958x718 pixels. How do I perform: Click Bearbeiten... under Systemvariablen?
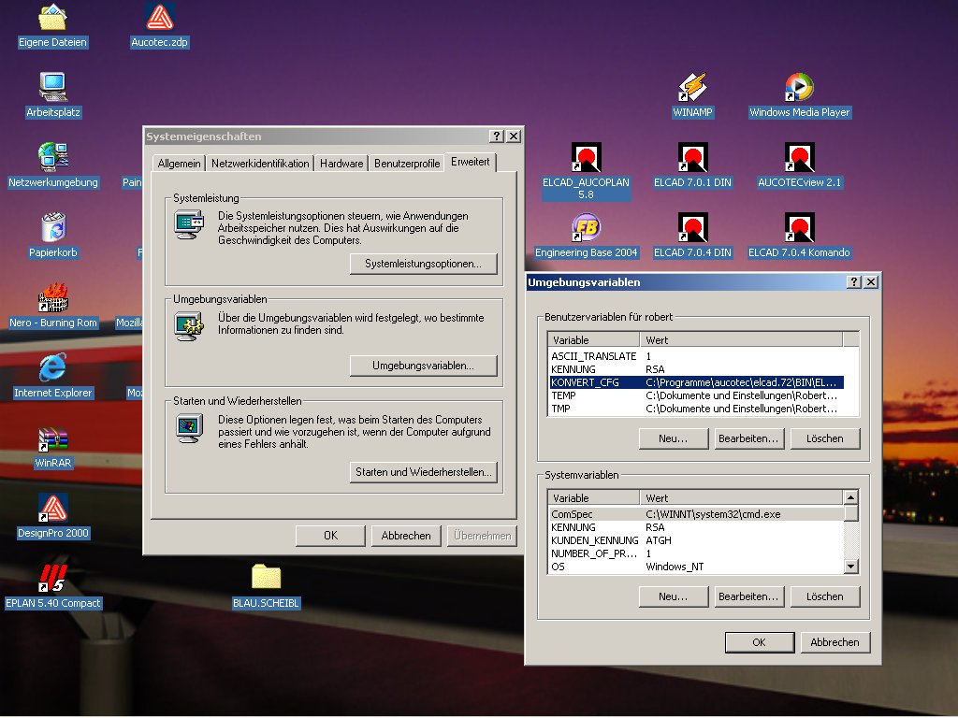point(749,596)
